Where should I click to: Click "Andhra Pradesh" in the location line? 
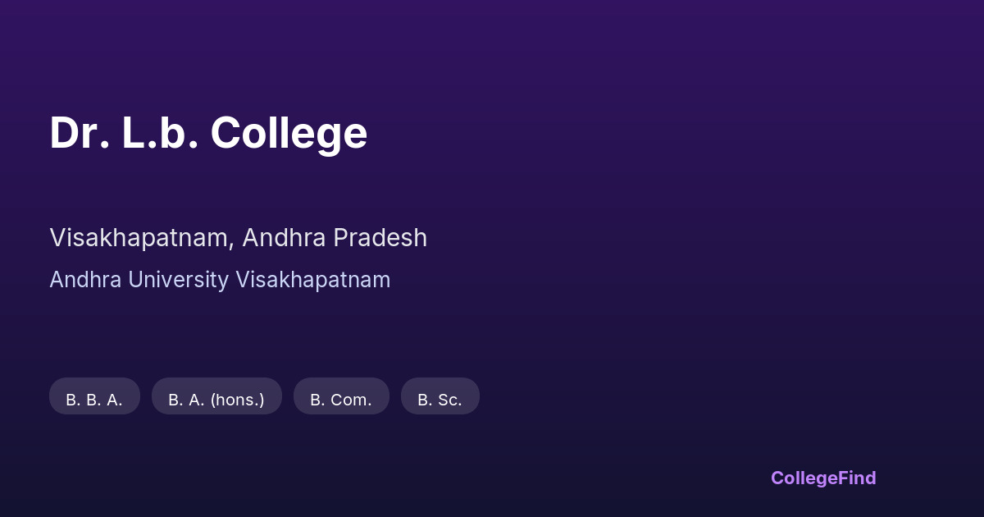coord(335,238)
